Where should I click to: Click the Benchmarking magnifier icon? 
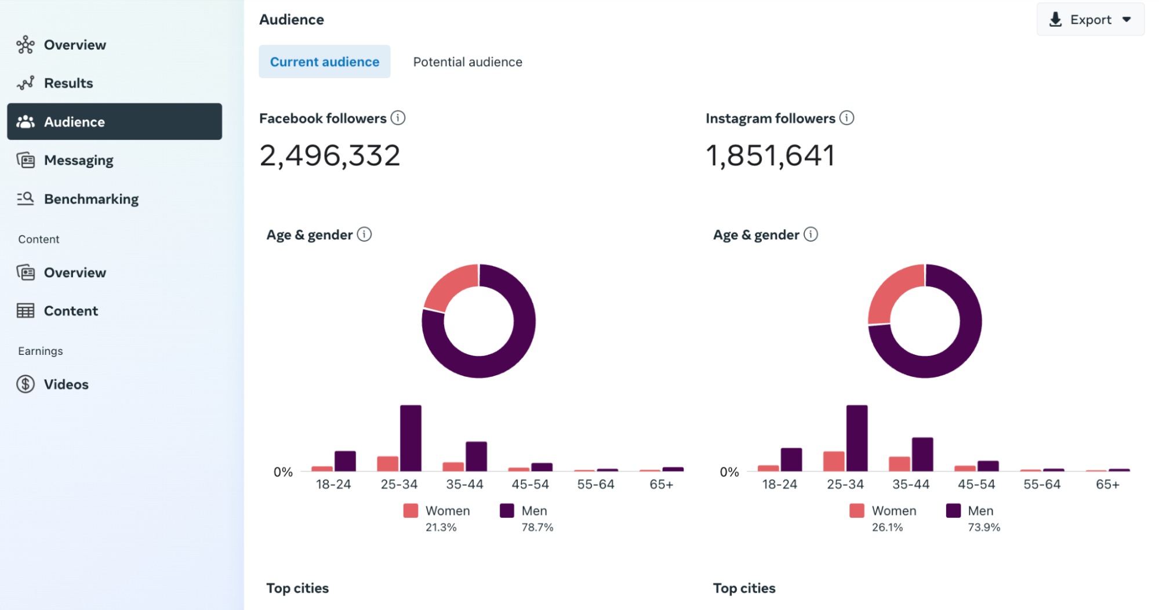26,198
